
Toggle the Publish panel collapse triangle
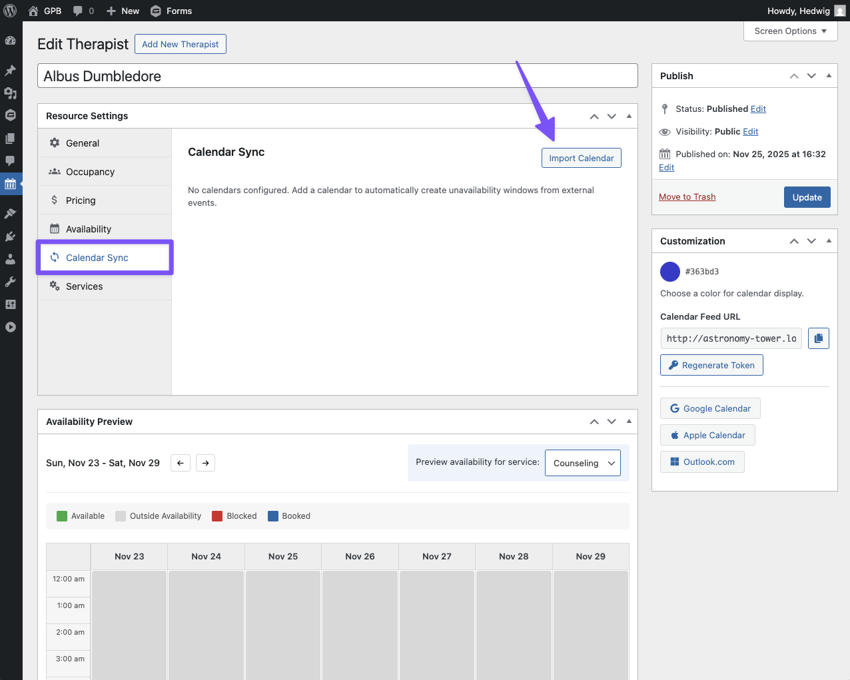(x=829, y=76)
